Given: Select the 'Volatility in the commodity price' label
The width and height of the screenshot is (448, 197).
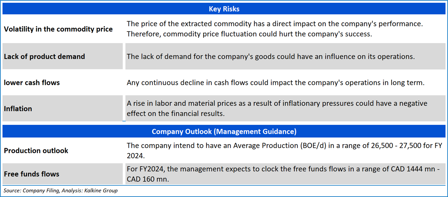Looking at the screenshot, I should pyautogui.click(x=58, y=29).
